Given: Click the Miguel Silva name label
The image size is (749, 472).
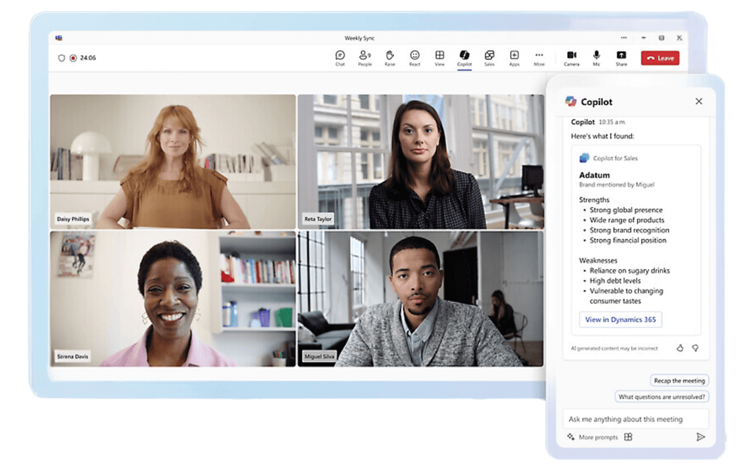Looking at the screenshot, I should point(321,357).
